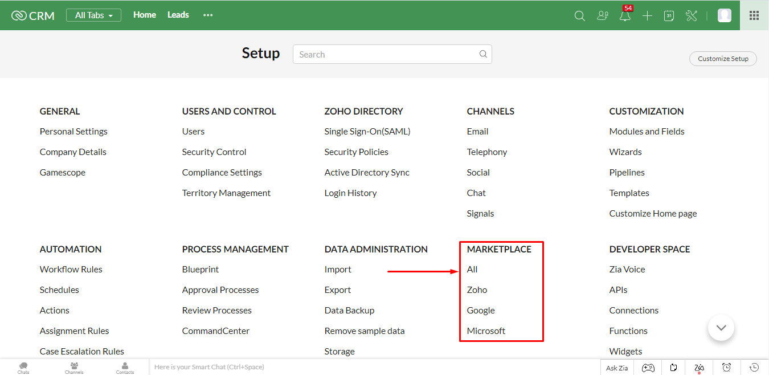Screen dimensions: 769x375
Task: Open Security Control
Action: coord(214,152)
